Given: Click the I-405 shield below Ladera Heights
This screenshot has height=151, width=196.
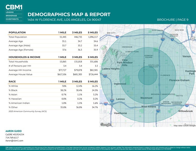Looking at the screenshot, I should (x=105, y=76).
